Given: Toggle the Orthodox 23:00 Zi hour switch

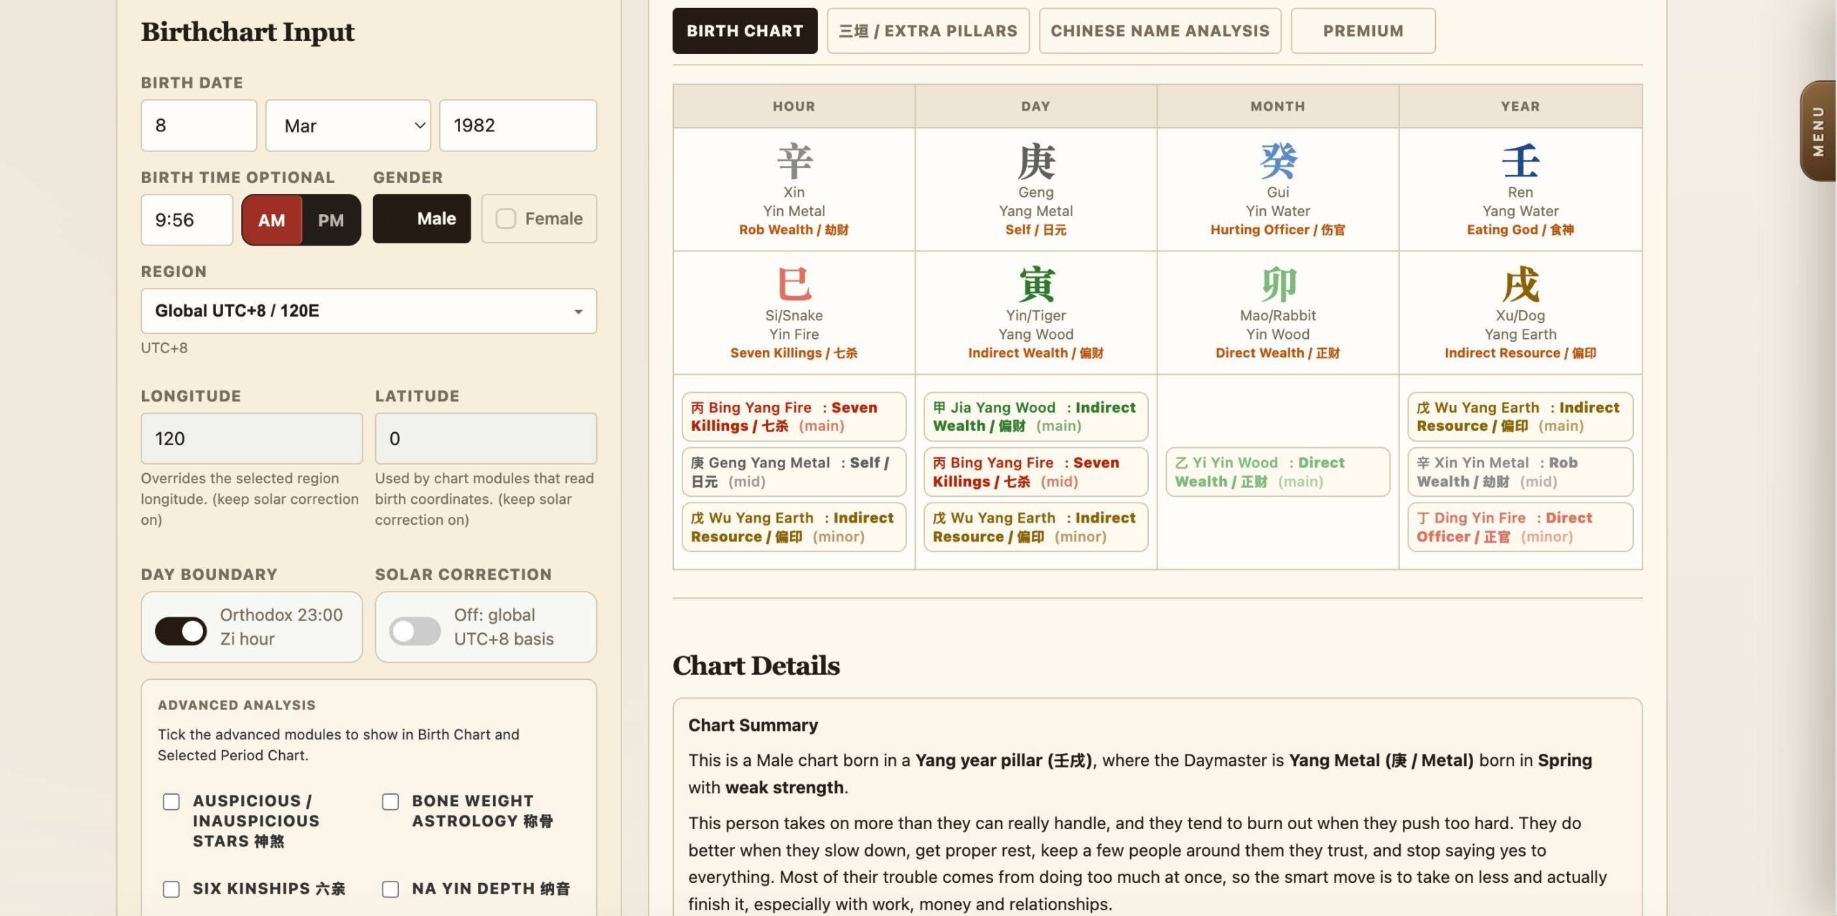Looking at the screenshot, I should [x=181, y=631].
